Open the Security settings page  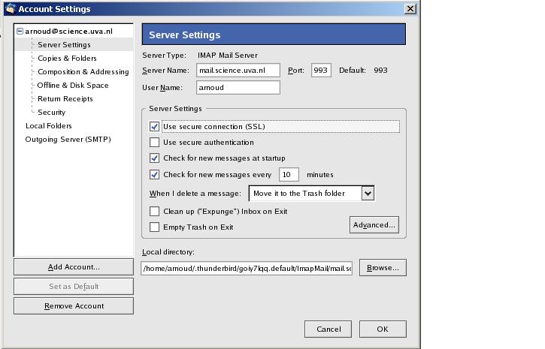pos(51,113)
